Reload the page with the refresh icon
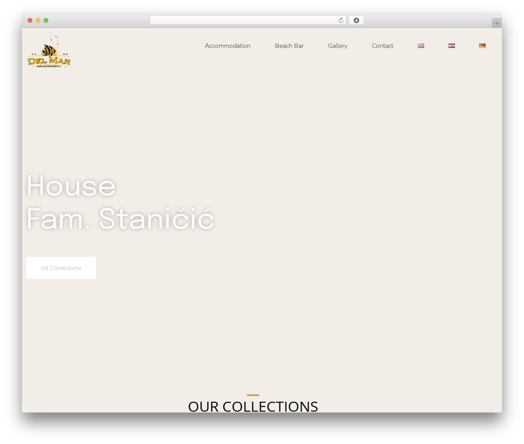The height and width of the screenshot is (444, 524). (x=341, y=20)
